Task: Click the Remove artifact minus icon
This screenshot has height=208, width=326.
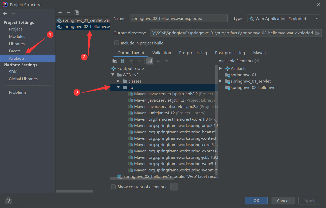Action: [68, 12]
